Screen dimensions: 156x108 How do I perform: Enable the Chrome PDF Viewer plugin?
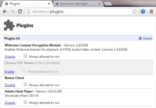click(9, 72)
